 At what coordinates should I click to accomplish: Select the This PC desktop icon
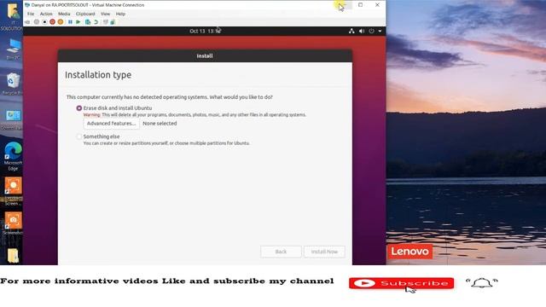[x=14, y=49]
